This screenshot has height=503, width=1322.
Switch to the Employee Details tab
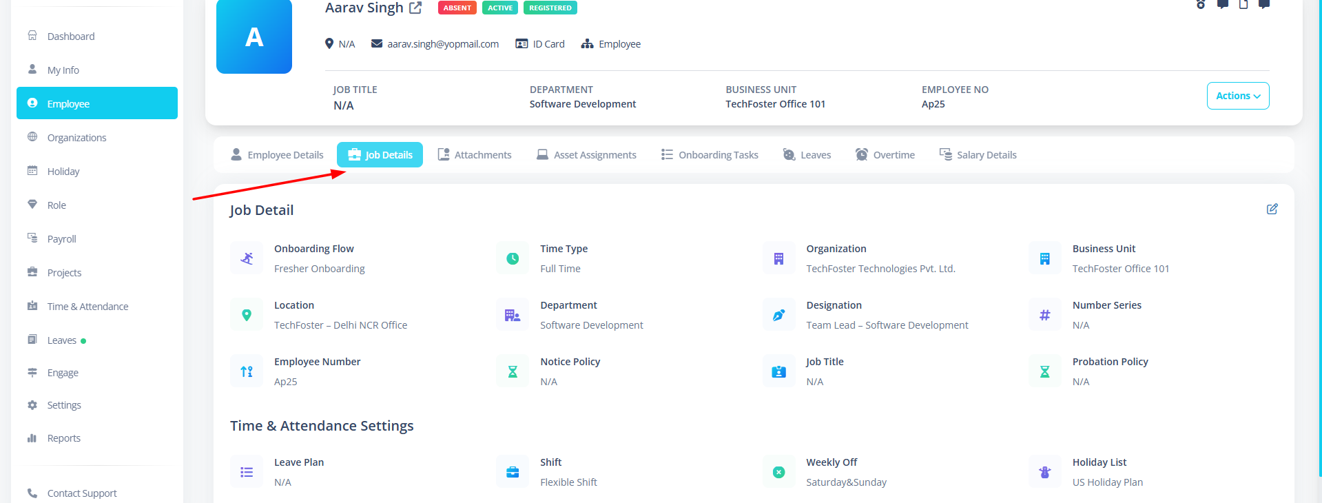277,155
